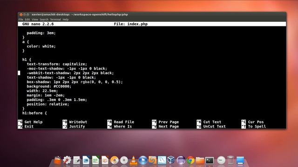Click the '^X Exit' shortcut label
This screenshot has width=298, height=167.
coord(26,127)
